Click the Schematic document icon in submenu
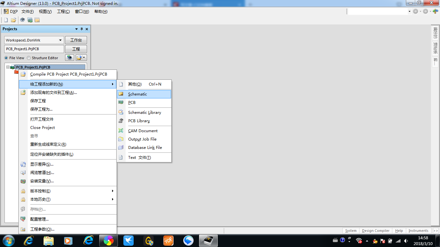The height and width of the screenshot is (247, 440). [x=121, y=94]
